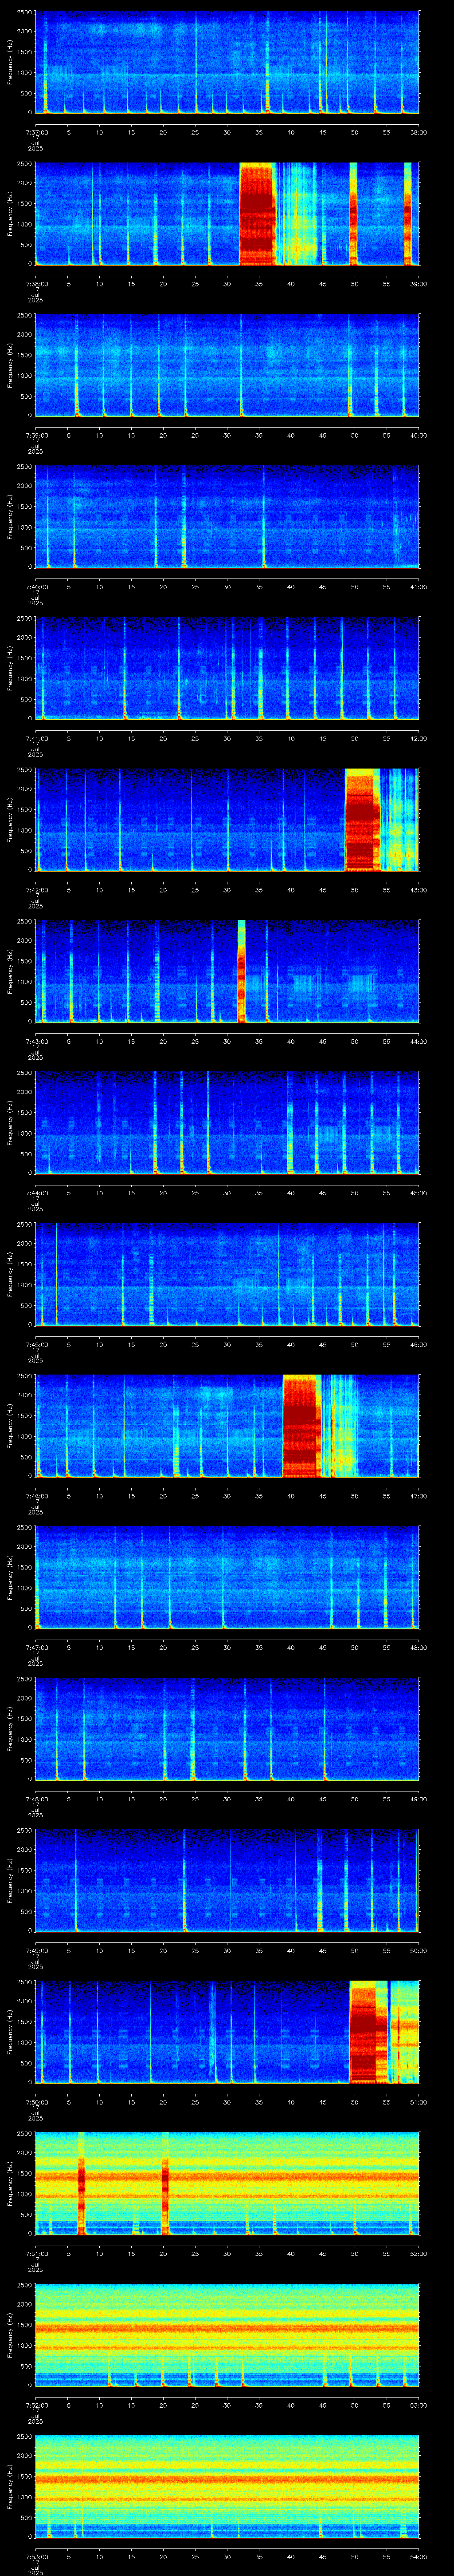Open the spectrogram panel starting at 7:46:00

pyautogui.click(x=227, y=1426)
